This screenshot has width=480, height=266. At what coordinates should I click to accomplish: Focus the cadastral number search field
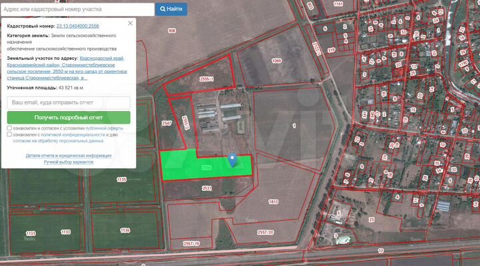77,9
